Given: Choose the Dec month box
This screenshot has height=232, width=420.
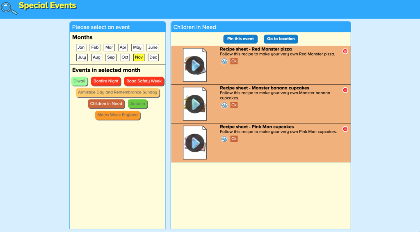Looking at the screenshot, I should pyautogui.click(x=153, y=57).
